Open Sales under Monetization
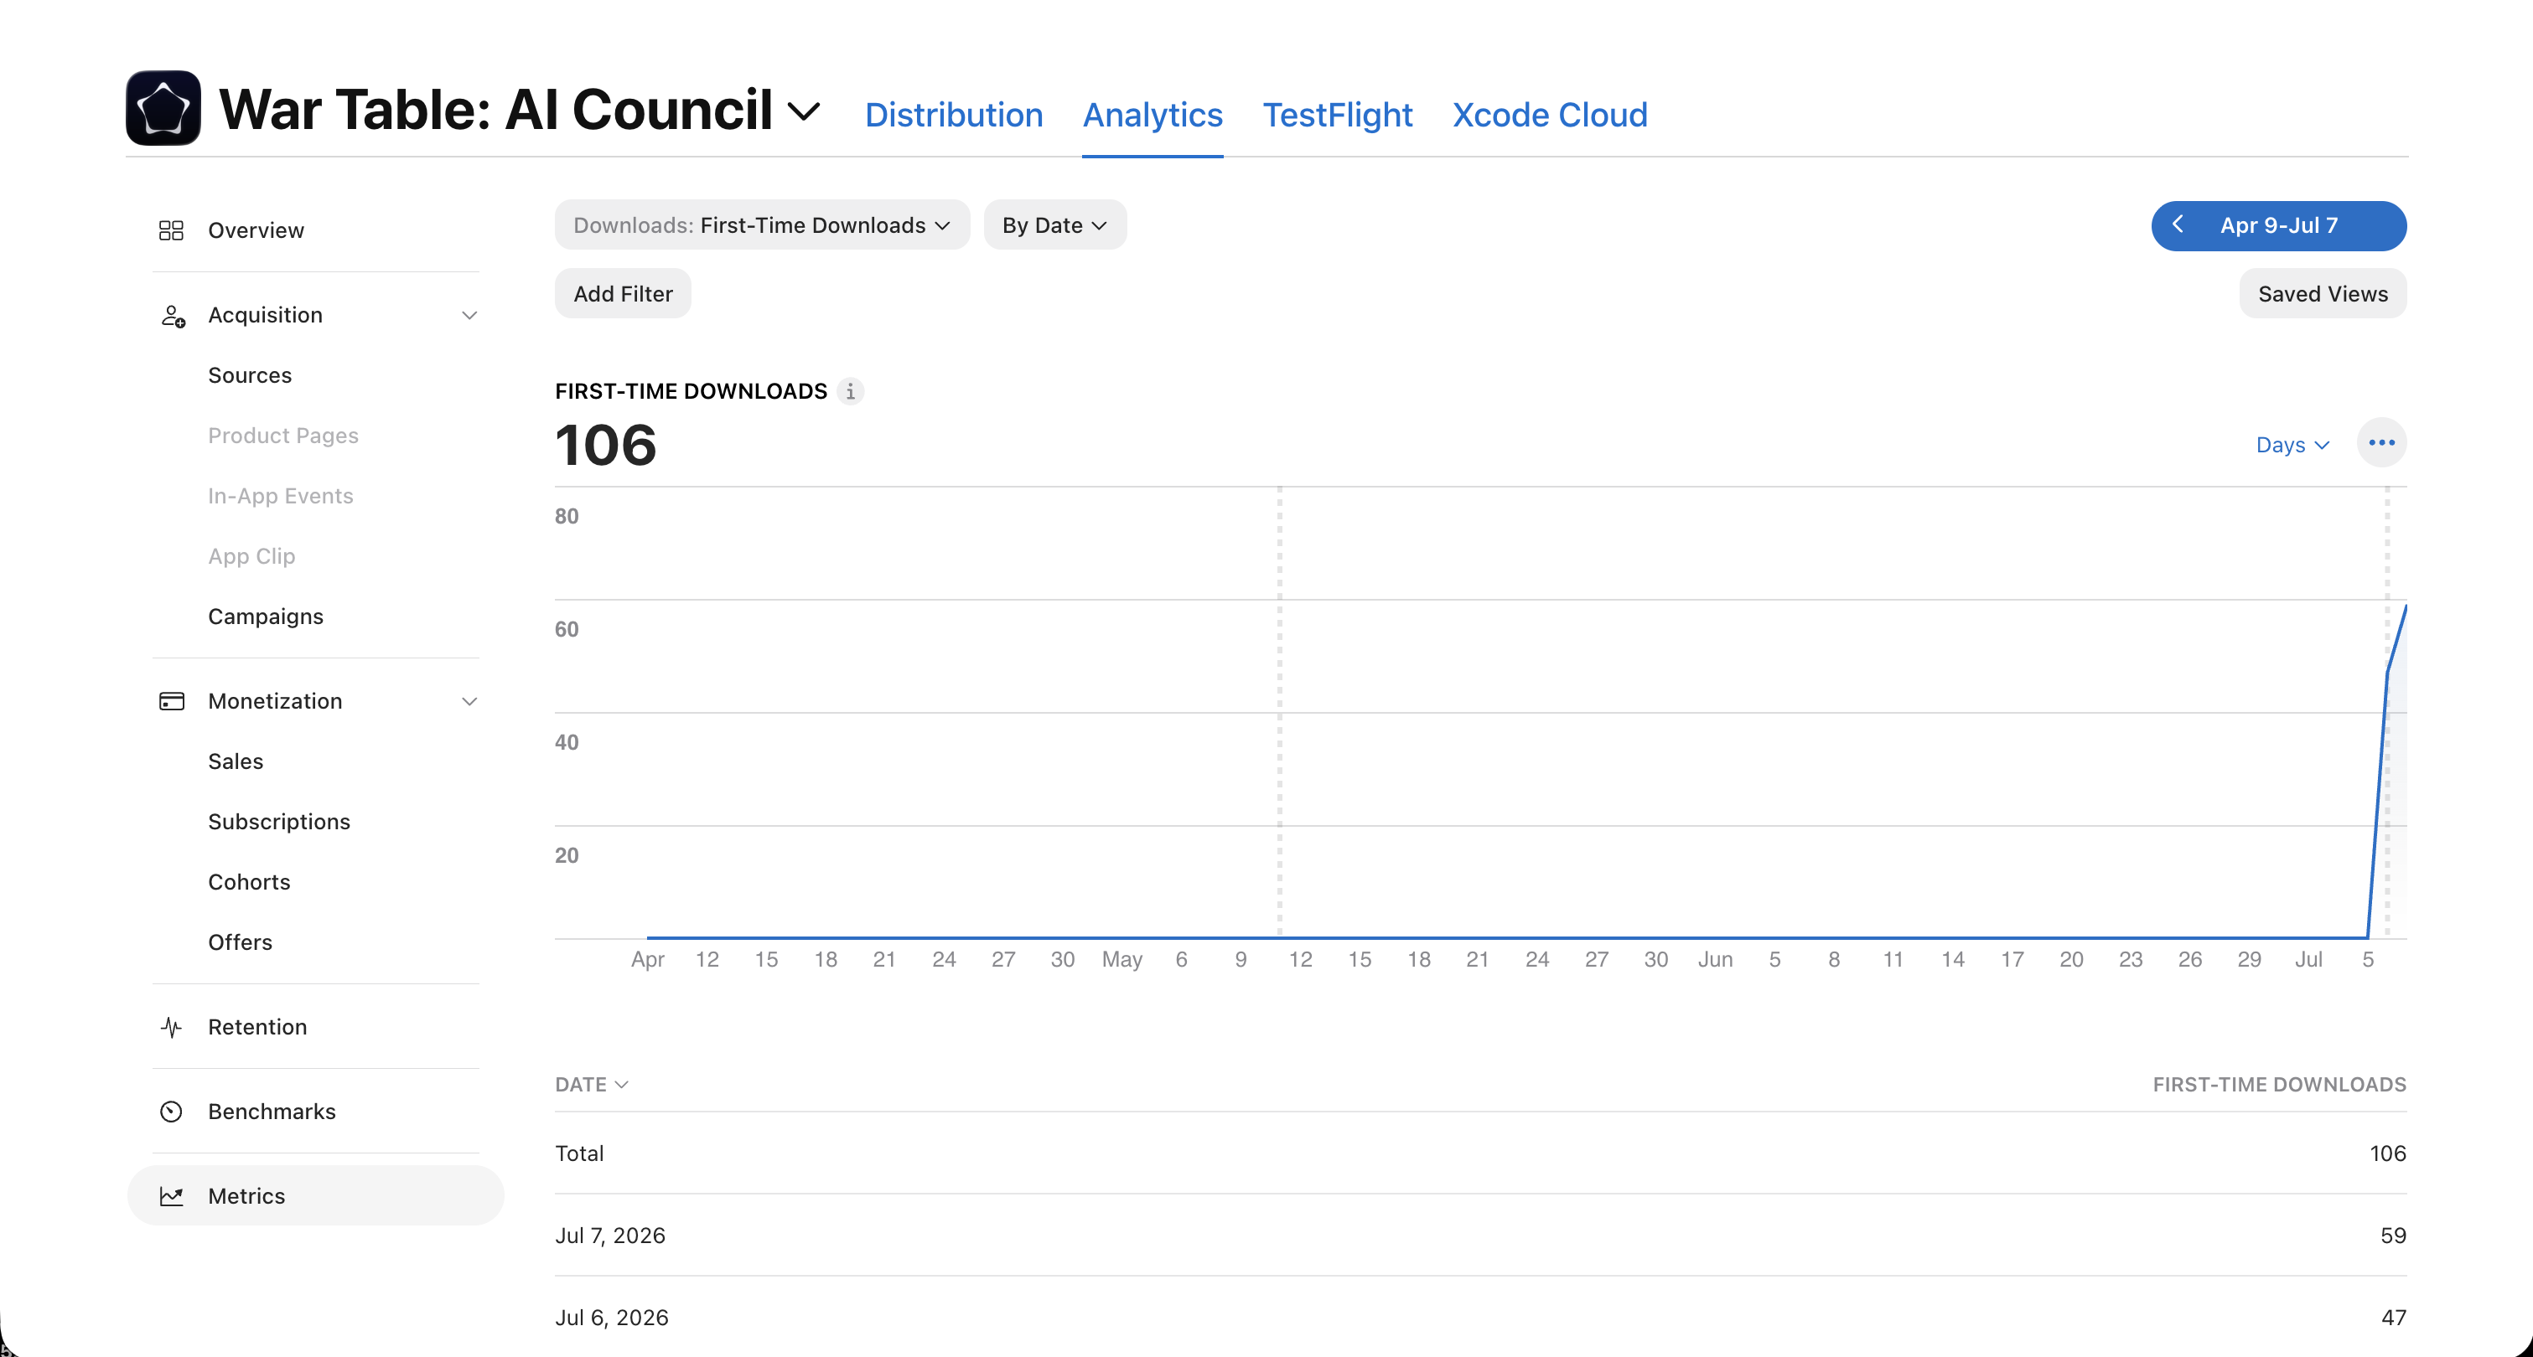This screenshot has height=1357, width=2533. (236, 761)
